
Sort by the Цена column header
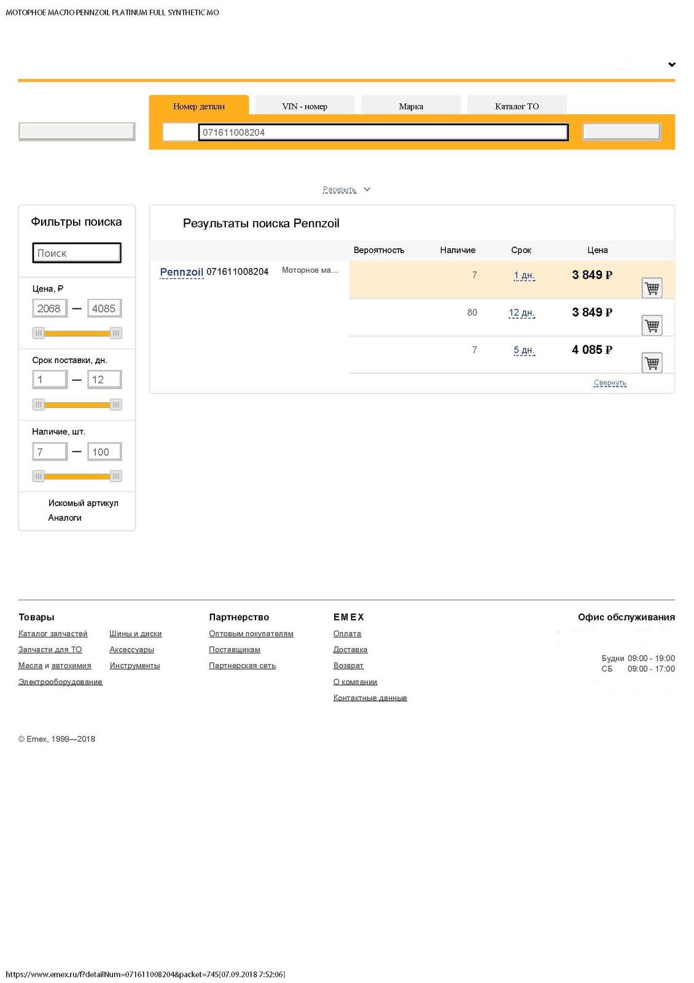click(x=597, y=250)
